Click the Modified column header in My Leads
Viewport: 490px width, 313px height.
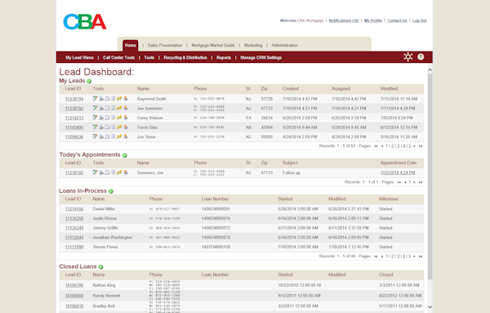click(x=389, y=89)
